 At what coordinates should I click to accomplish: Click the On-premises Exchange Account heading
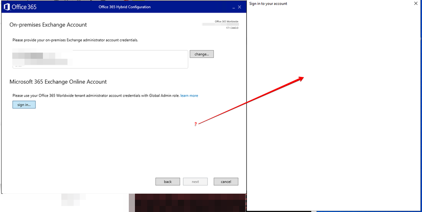48,25
